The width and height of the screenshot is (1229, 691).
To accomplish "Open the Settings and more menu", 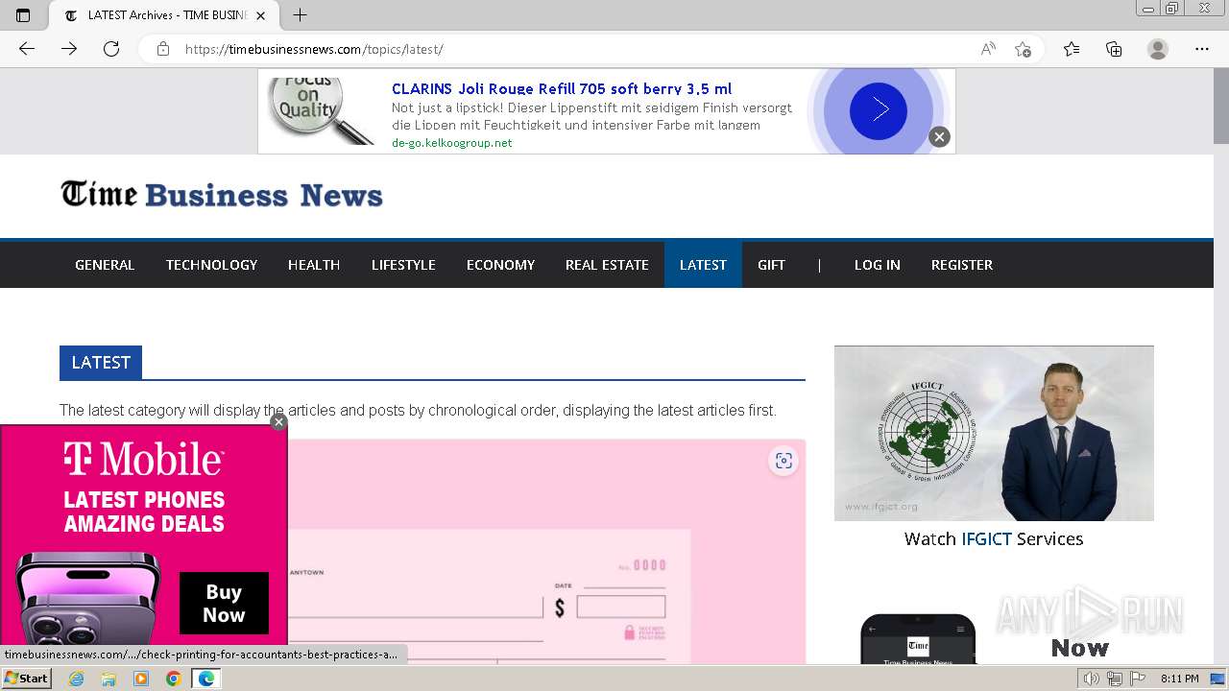I will click(x=1202, y=49).
